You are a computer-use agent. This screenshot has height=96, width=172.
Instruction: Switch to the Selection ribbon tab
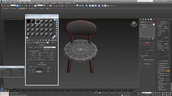pyautogui.click(x=22, y=8)
